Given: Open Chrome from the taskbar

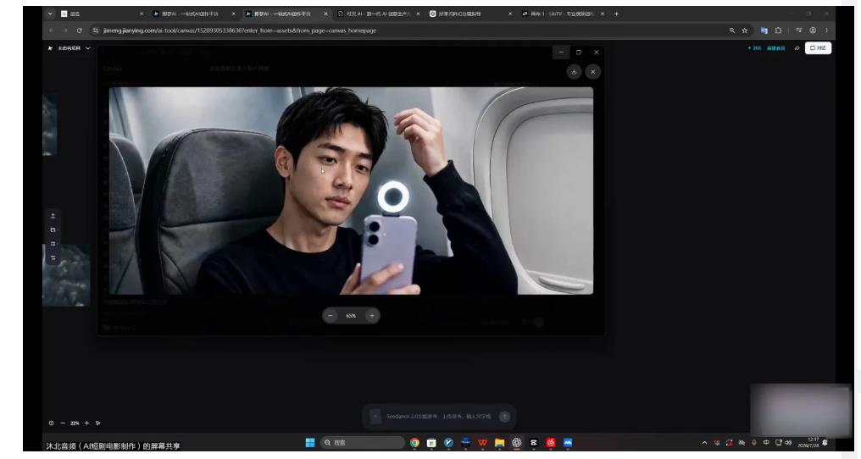Looking at the screenshot, I should click(x=414, y=443).
